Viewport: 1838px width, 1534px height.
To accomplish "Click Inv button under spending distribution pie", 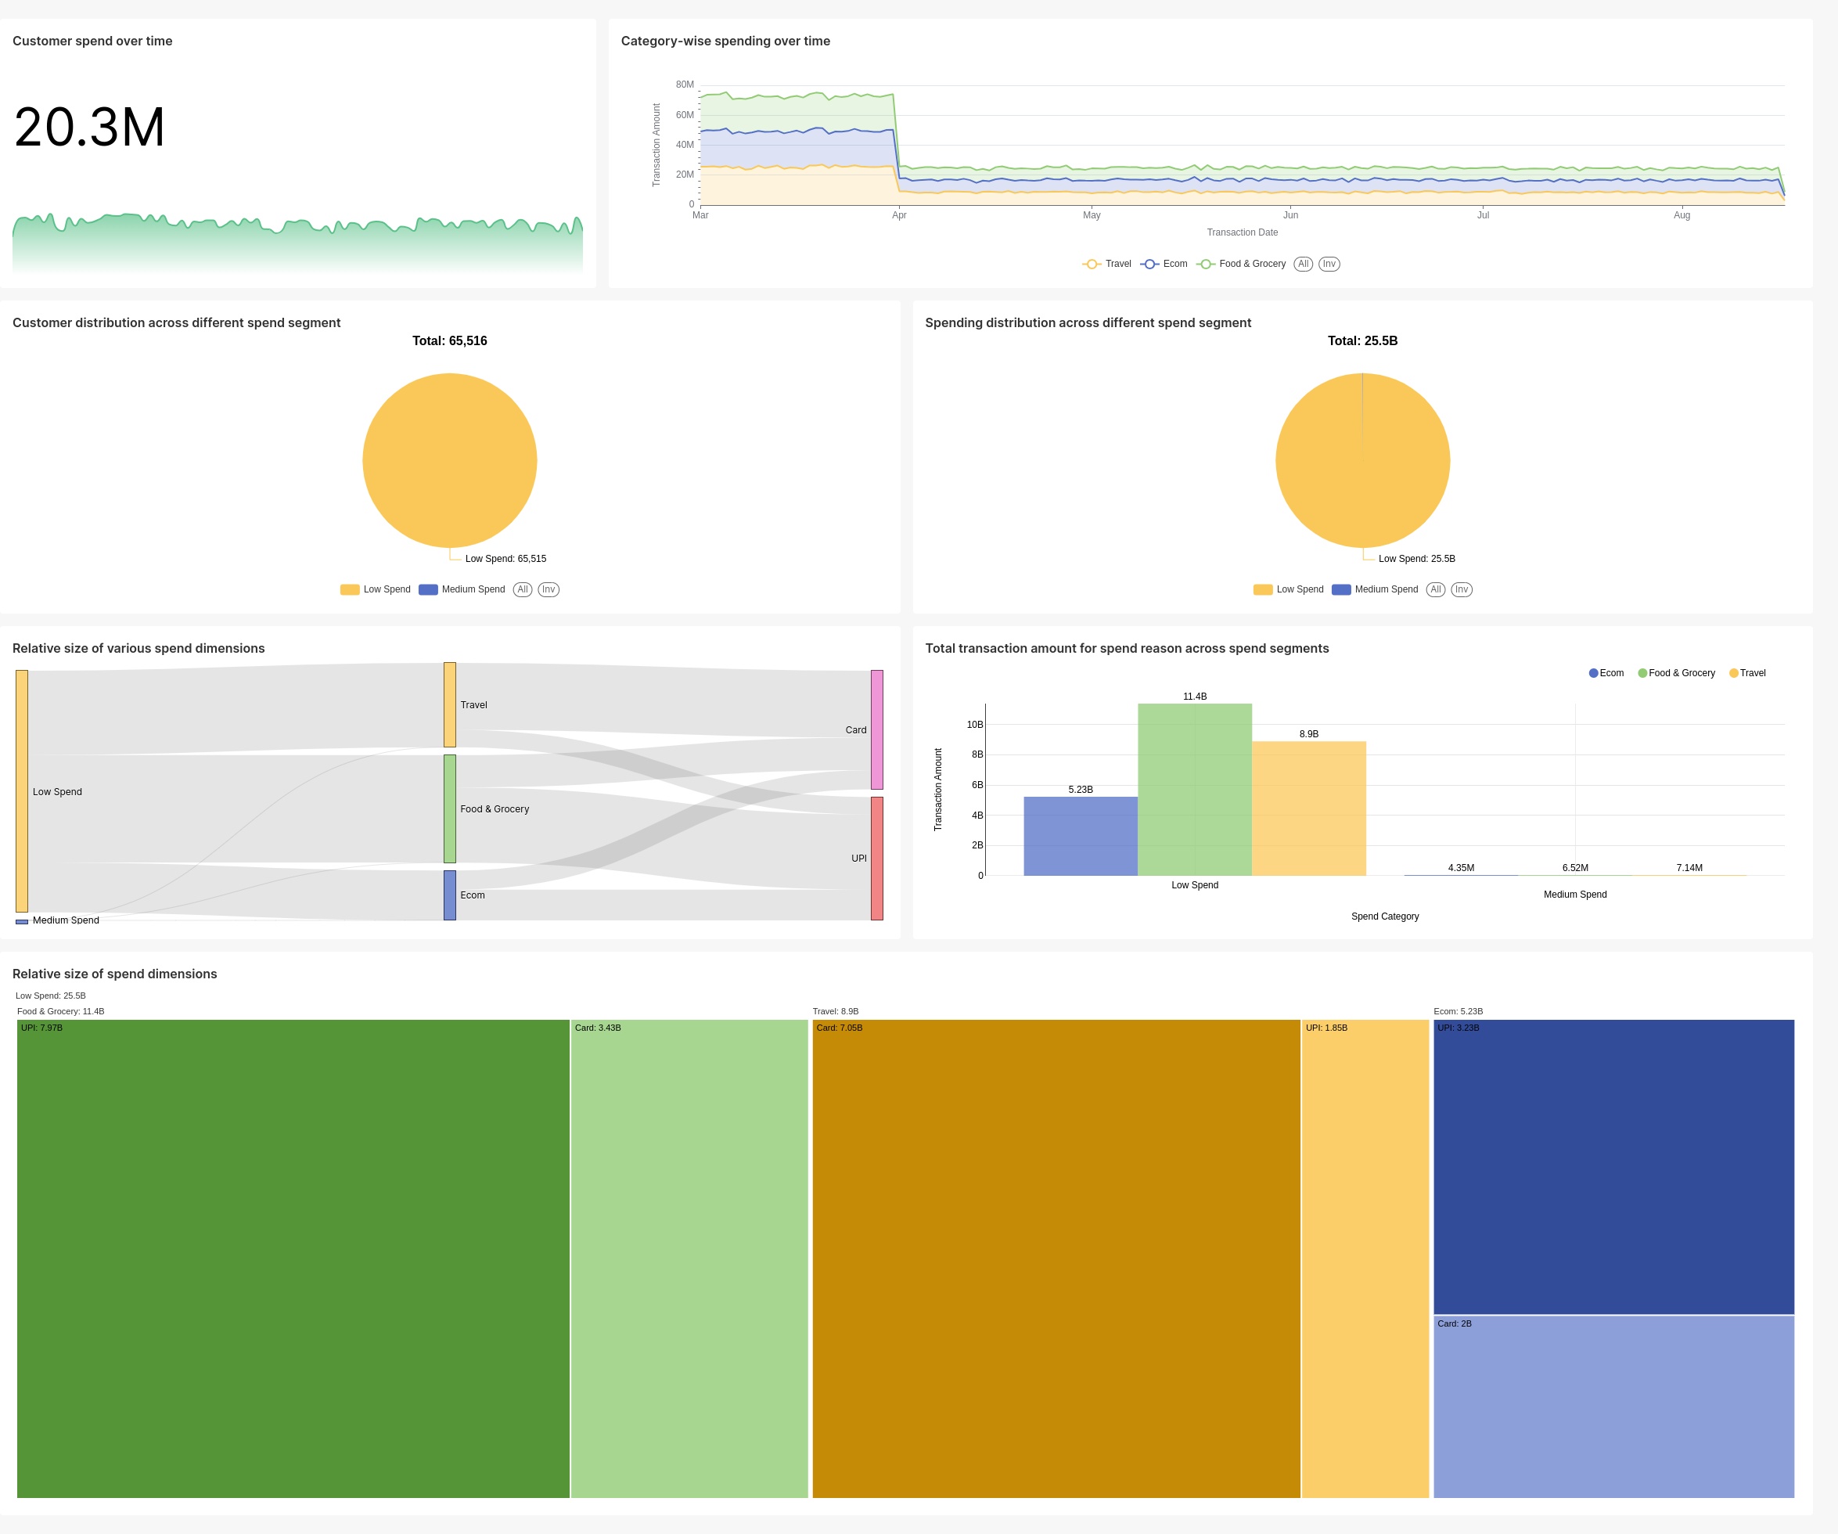I will coord(1461,589).
